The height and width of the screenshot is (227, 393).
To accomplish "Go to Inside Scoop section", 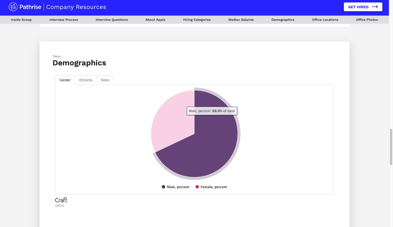I will [21, 20].
